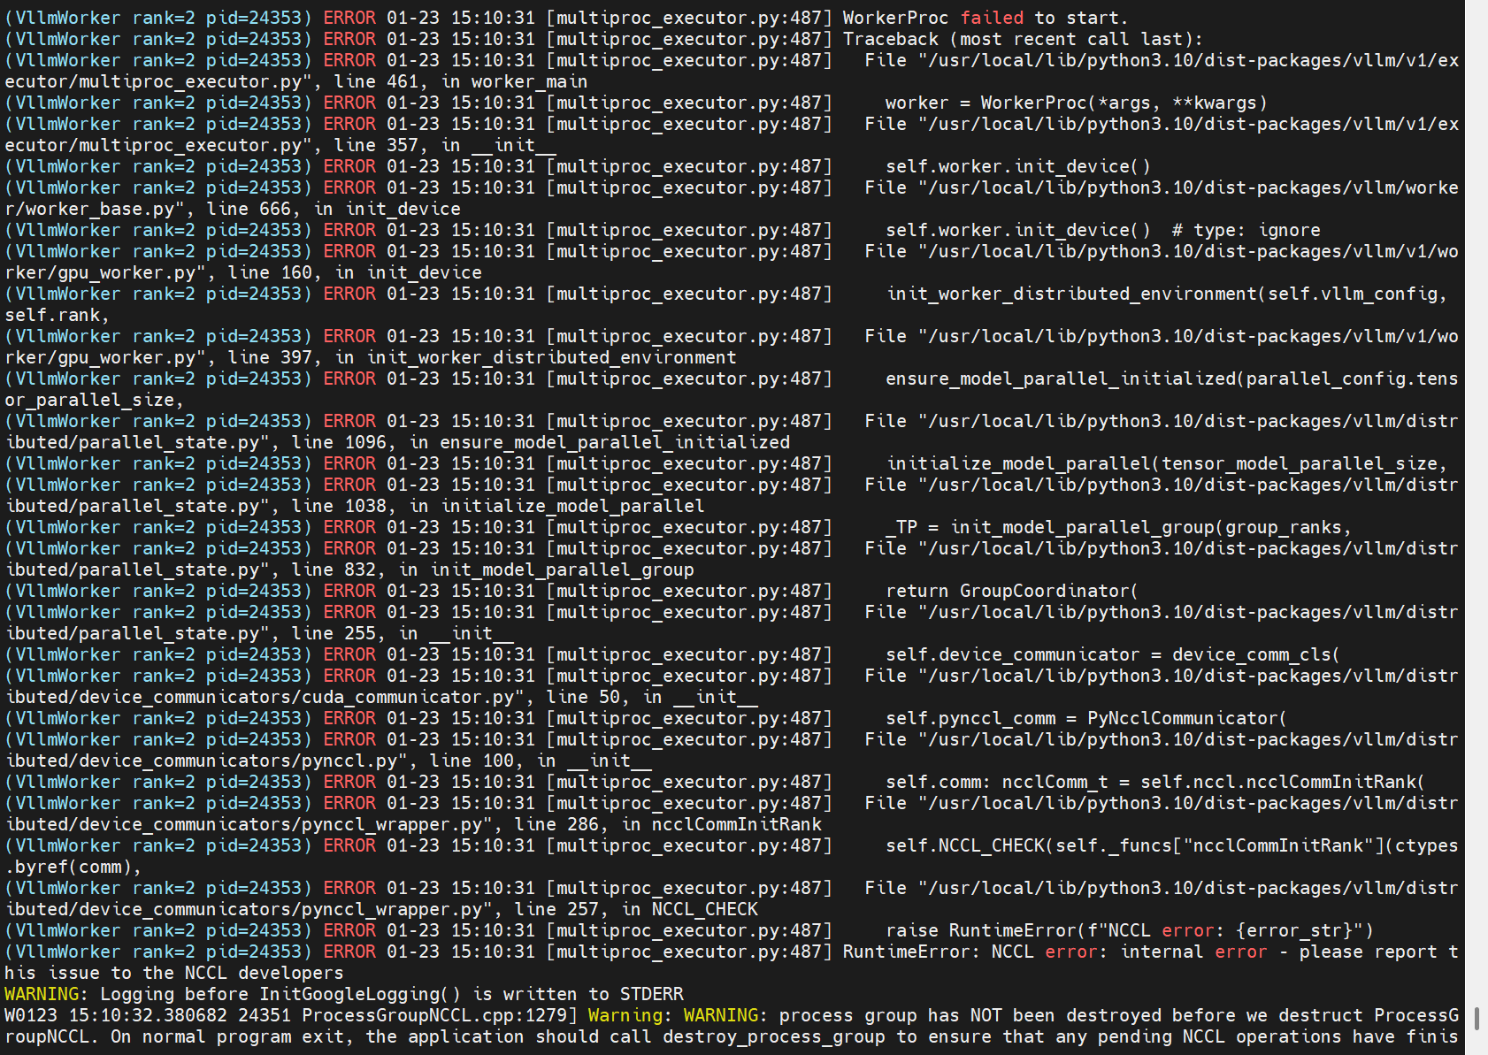The height and width of the screenshot is (1055, 1488).
Task: Click 'RuntimeError: NCCL error: internal error' message
Action: [x=1055, y=952]
